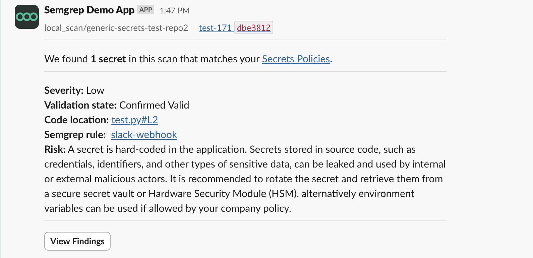This screenshot has width=533, height=258.
Task: Click the 1:47 PM message timestamp
Action: pos(175,10)
